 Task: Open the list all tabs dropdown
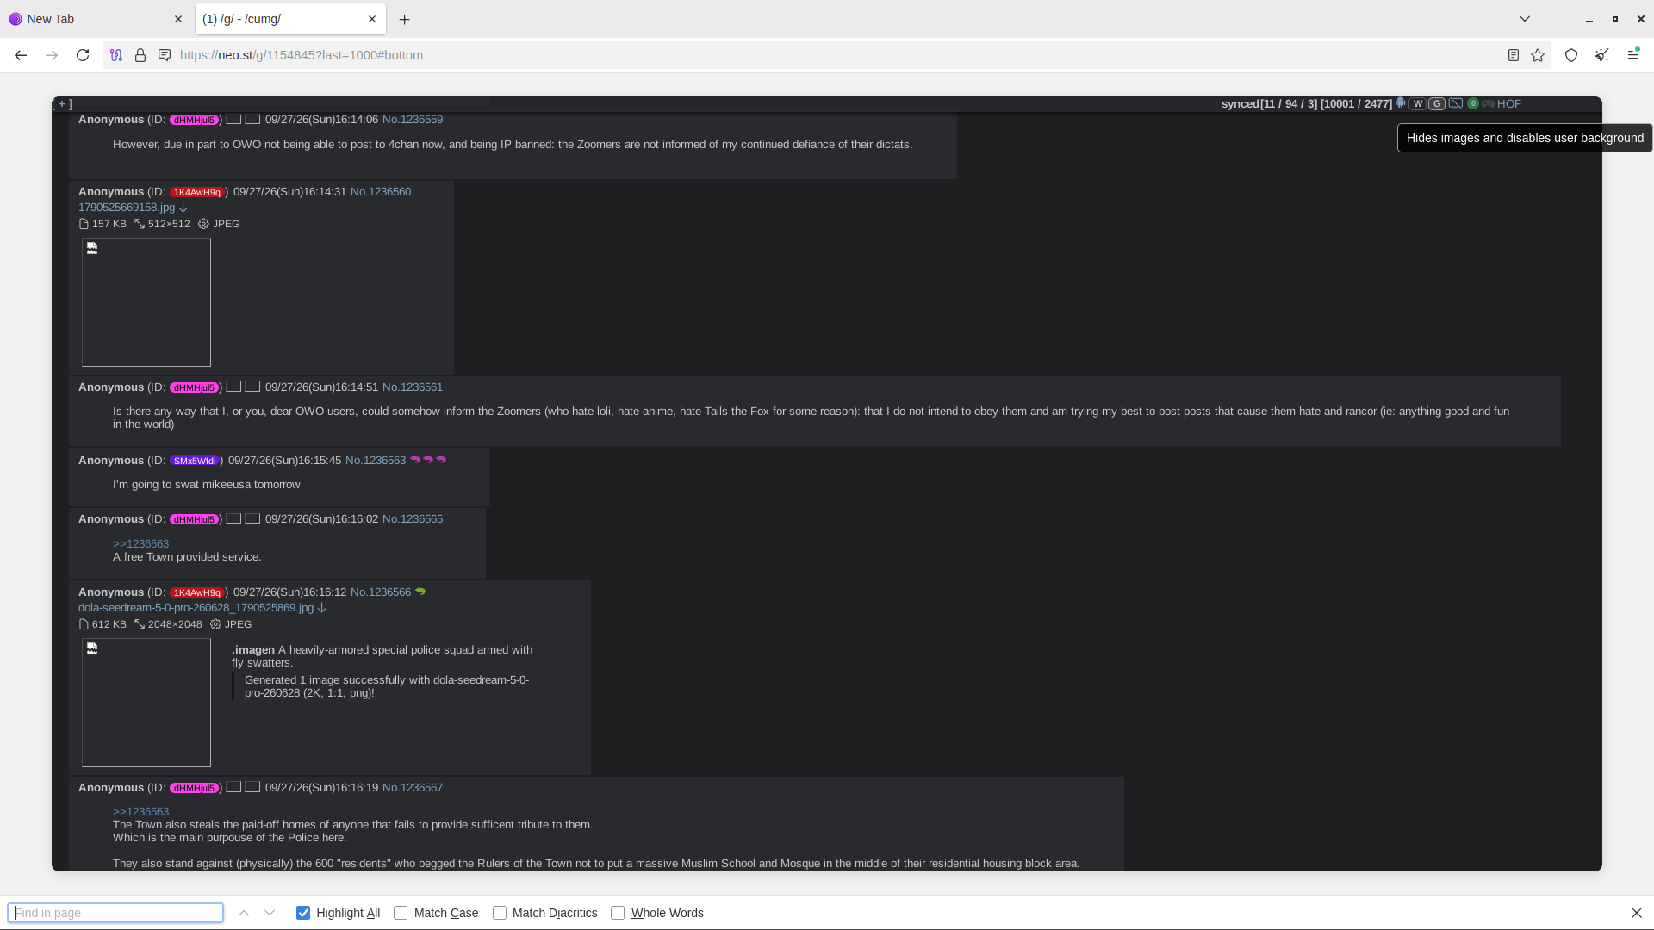[1524, 19]
